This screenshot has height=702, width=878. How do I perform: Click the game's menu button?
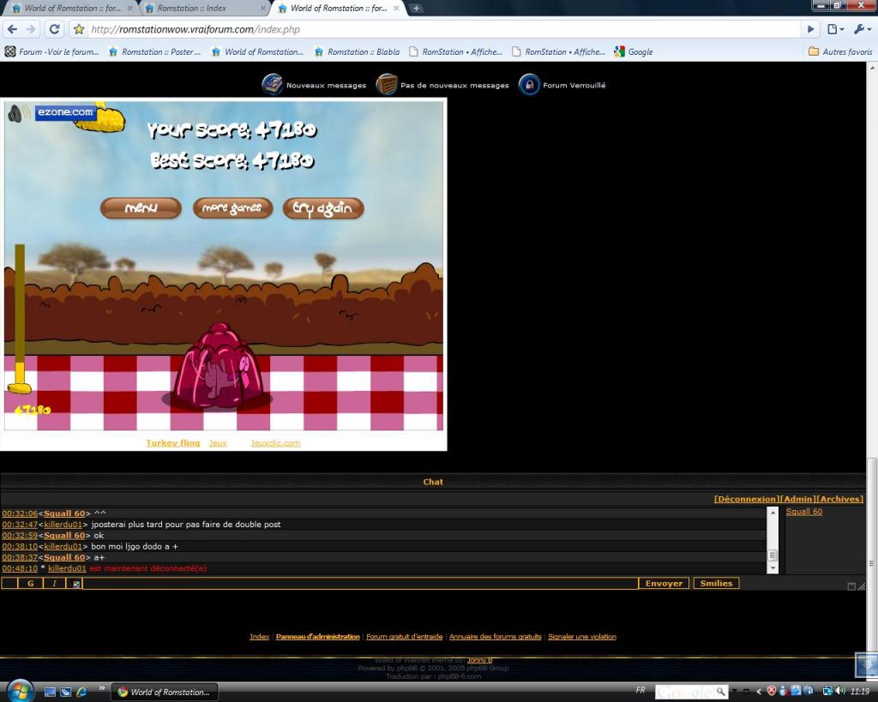141,208
